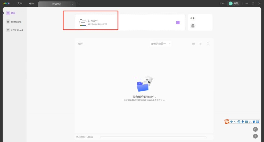Click the UPDF Cloud icon in sidebar
The width and height of the screenshot is (264, 142).
8,30
